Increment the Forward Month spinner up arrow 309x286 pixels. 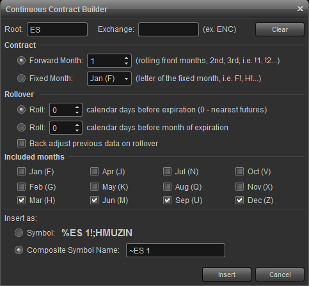[126, 58]
